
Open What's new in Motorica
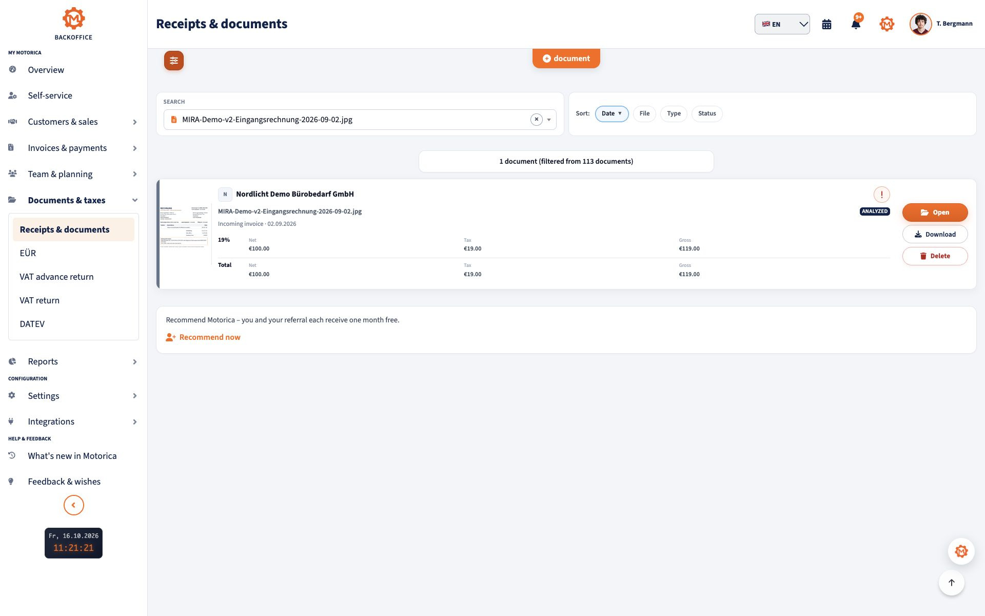point(72,456)
